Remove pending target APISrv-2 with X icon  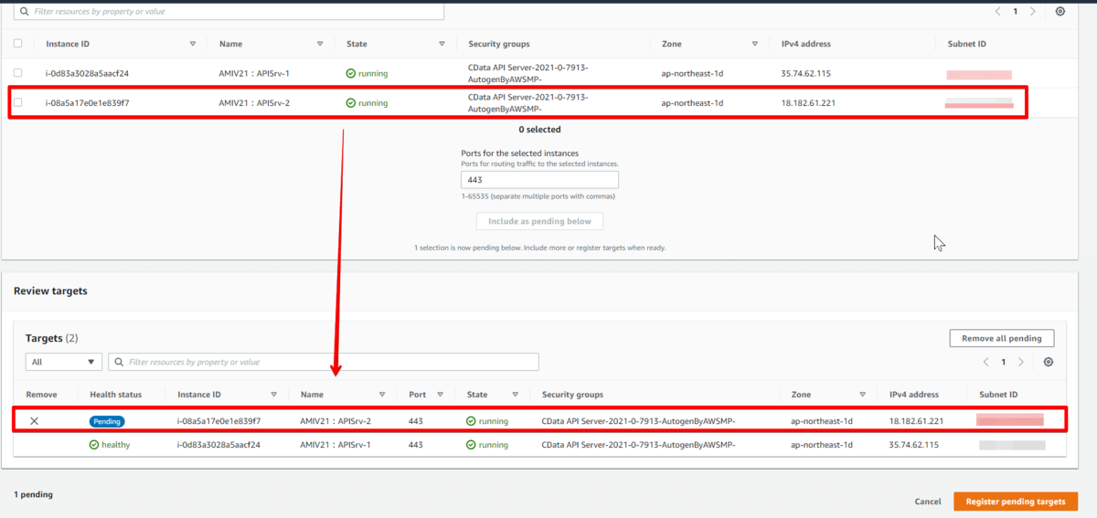(34, 421)
